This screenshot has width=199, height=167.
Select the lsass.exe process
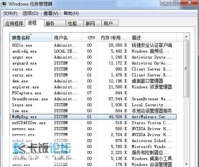93,105
